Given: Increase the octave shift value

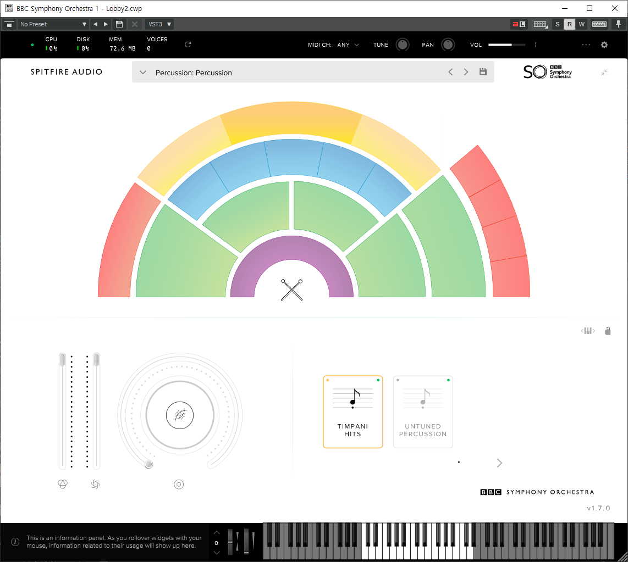Looking at the screenshot, I should pos(217,533).
